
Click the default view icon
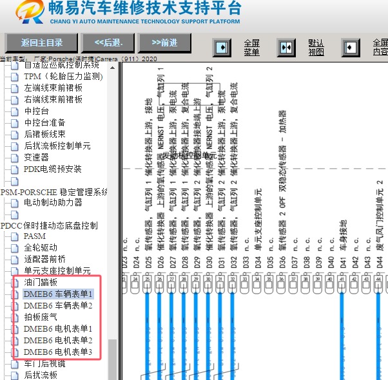coord(286,47)
